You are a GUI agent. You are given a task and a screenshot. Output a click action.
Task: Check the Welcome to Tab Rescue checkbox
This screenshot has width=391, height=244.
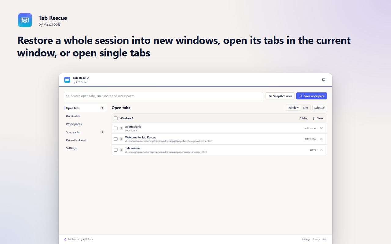[116, 139]
